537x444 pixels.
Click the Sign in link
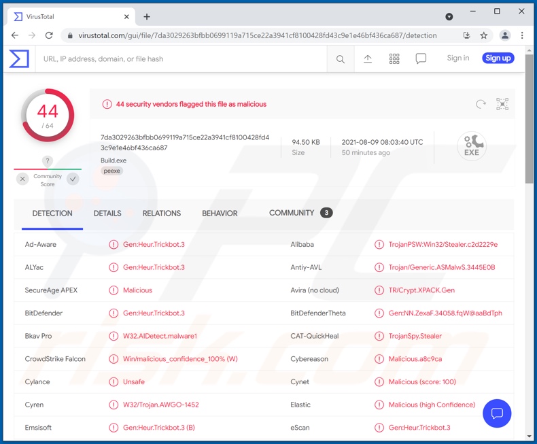457,58
